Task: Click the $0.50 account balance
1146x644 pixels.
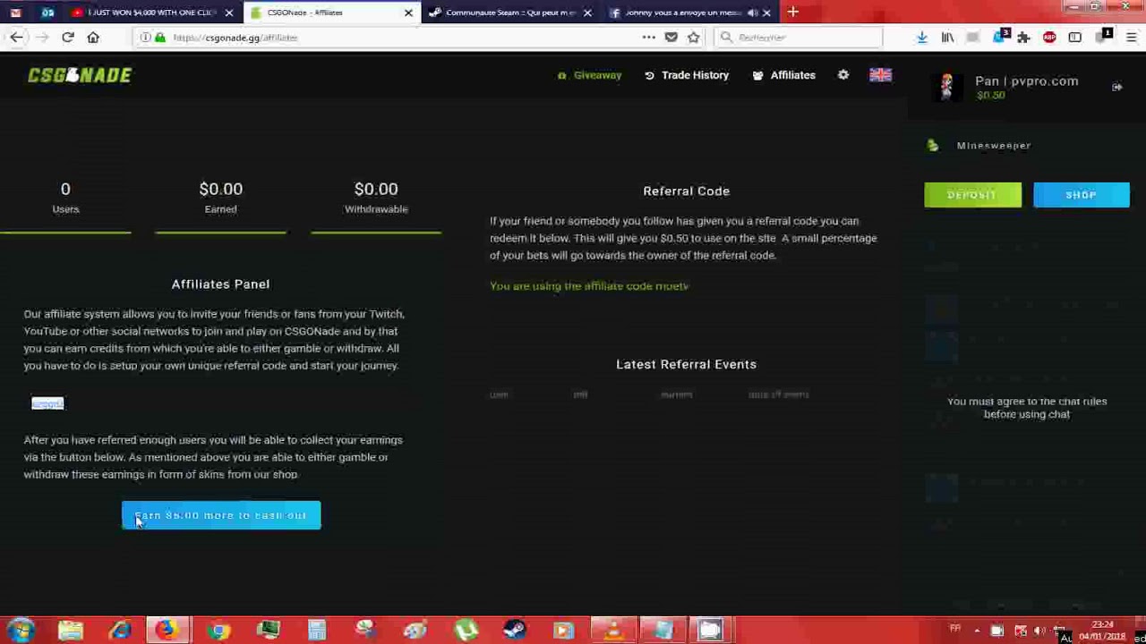Action: click(990, 96)
